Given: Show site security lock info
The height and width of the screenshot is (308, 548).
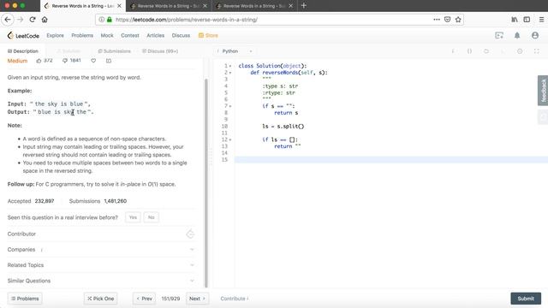Looking at the screenshot, I should tap(110, 20).
